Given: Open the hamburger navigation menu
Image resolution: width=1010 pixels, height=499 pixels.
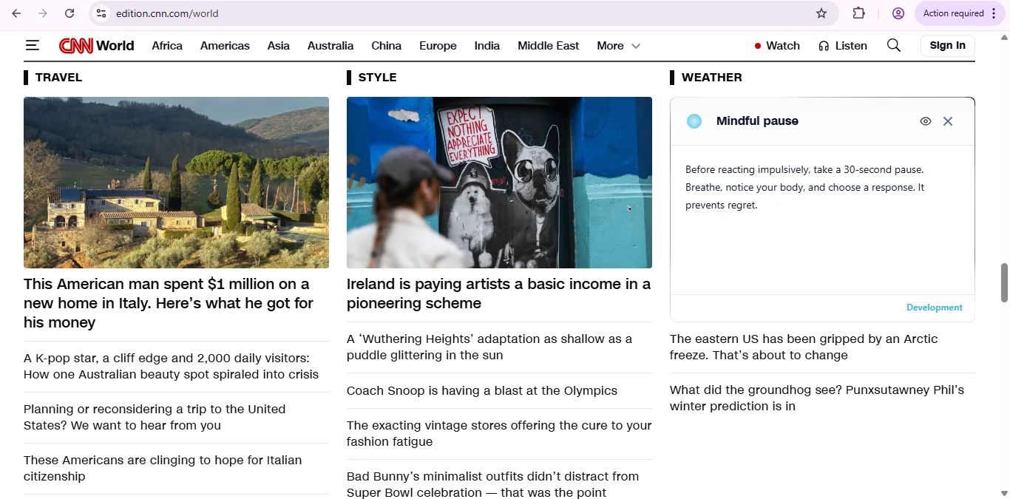Looking at the screenshot, I should (x=33, y=45).
